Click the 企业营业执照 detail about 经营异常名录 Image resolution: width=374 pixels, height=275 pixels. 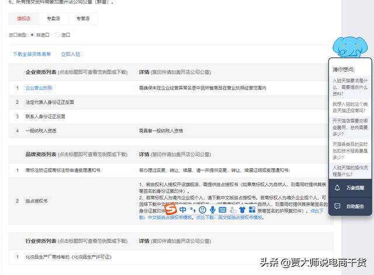click(203, 88)
